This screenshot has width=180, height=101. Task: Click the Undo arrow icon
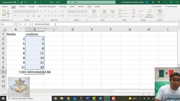pyautogui.click(x=26, y=2)
